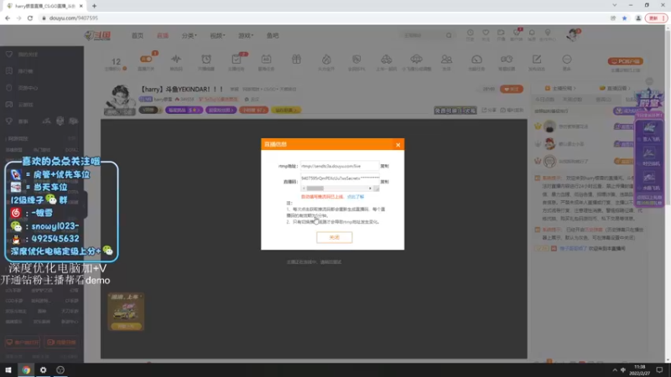
Task: Open the Chrome tab search chevron
Action: click(614, 5)
